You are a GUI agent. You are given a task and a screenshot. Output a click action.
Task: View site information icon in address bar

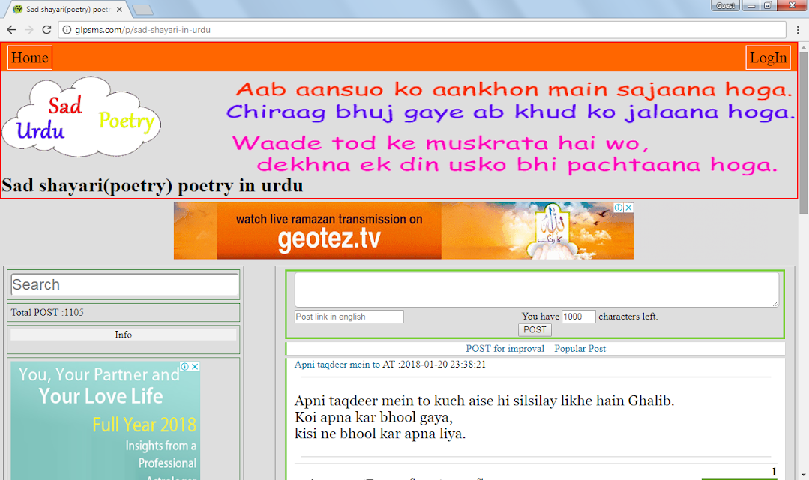click(x=67, y=30)
